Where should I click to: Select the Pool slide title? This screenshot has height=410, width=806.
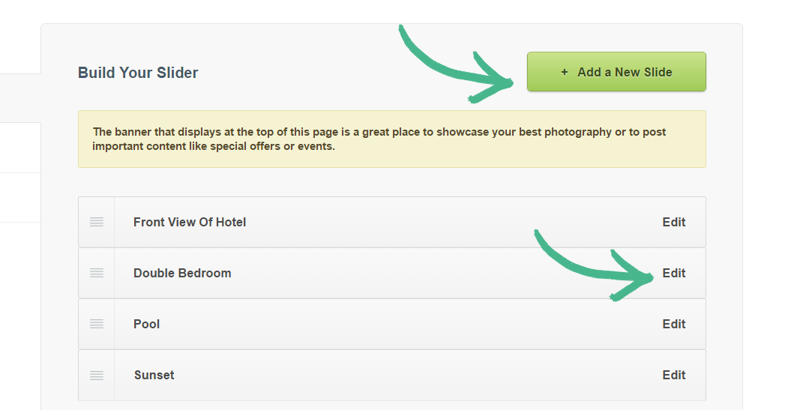click(x=147, y=324)
